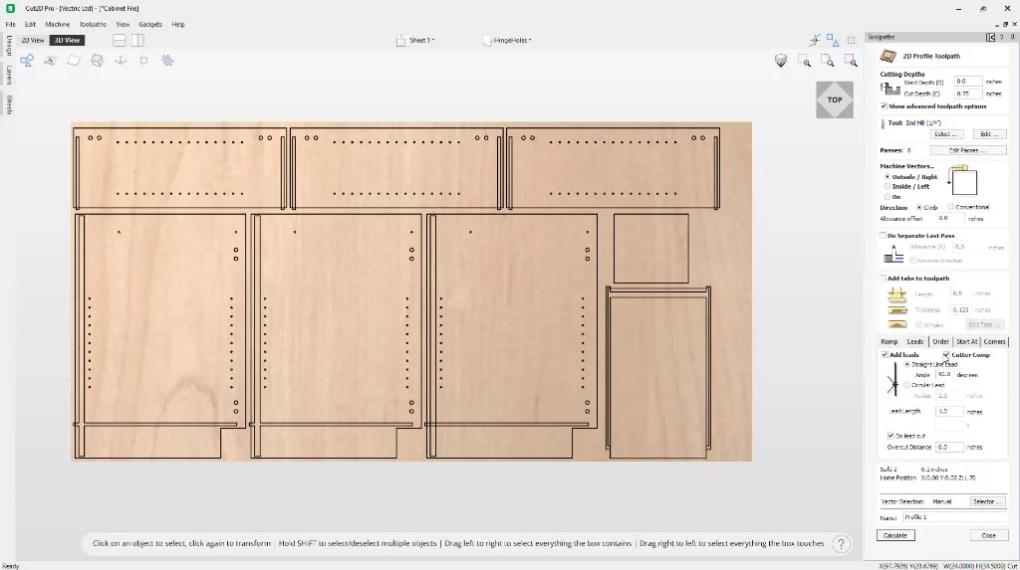Click the lead Angle input field
Screen dimensions: 1020x570
tap(945, 375)
